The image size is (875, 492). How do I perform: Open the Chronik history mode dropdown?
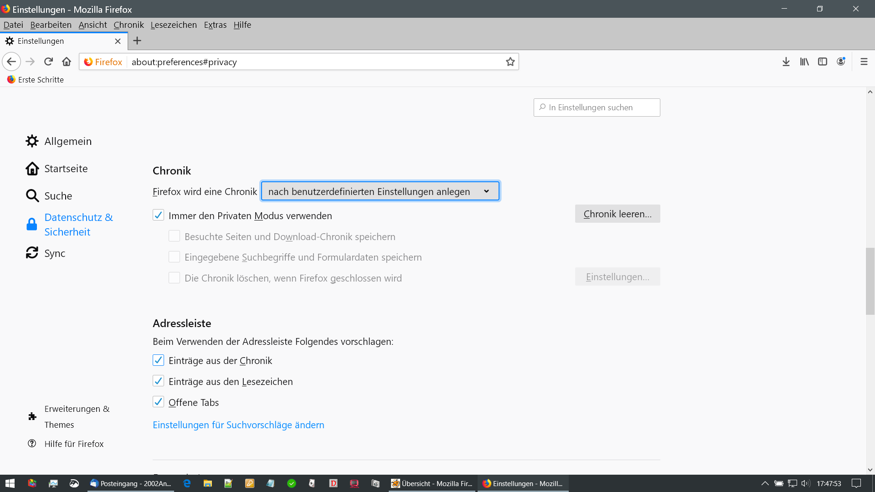pyautogui.click(x=380, y=191)
